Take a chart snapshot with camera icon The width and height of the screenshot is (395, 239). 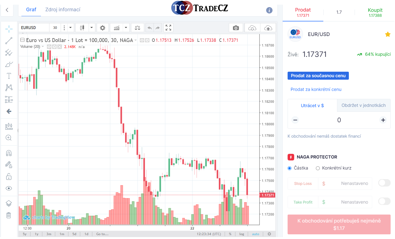tap(236, 28)
